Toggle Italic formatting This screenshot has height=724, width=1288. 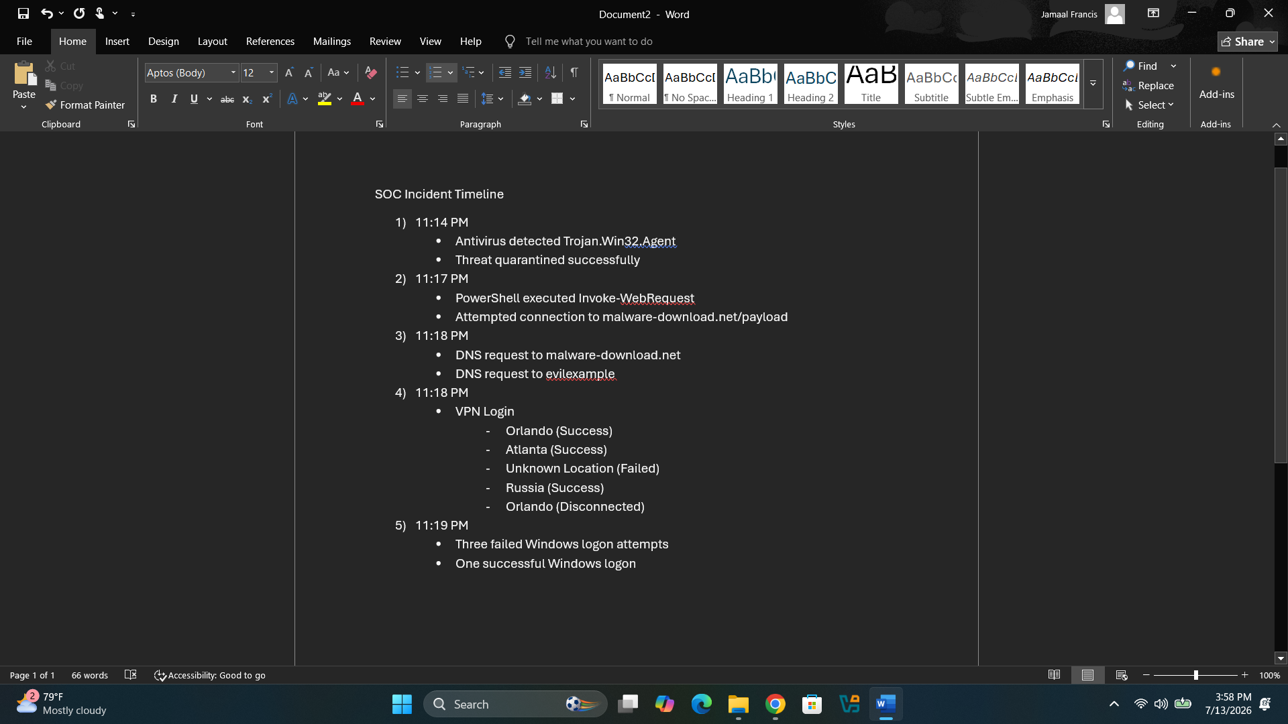[174, 99]
